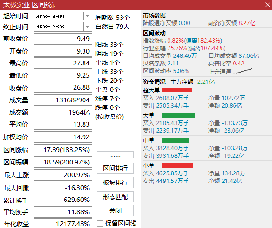This screenshot has width=272, height=228.
Task: Click 指数涨幅 0.82% text
Action: pyautogui.click(x=163, y=41)
